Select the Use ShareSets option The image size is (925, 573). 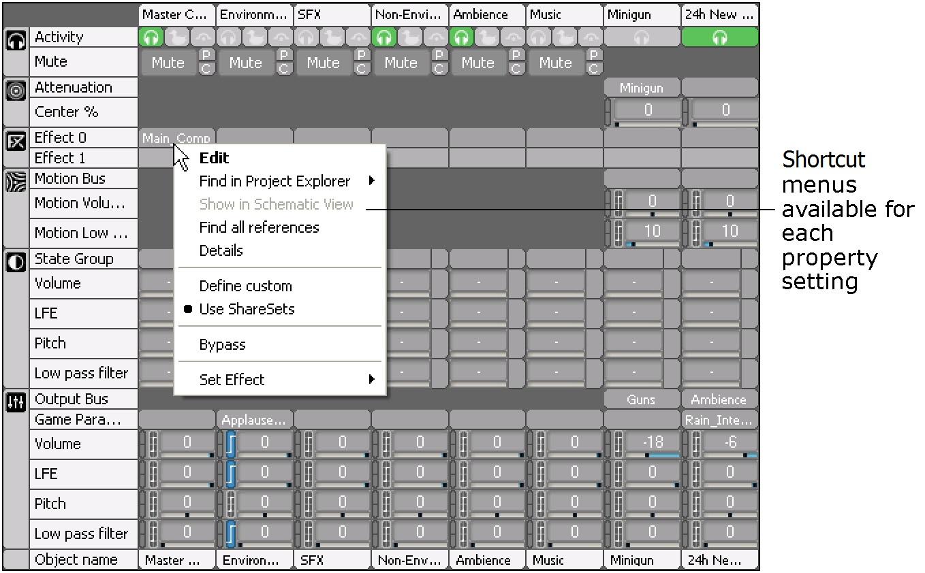point(247,309)
